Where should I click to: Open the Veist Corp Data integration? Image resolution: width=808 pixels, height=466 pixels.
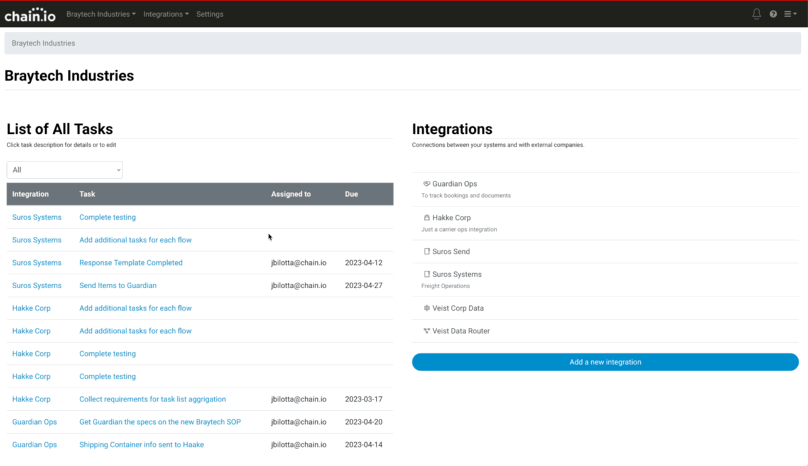(457, 308)
